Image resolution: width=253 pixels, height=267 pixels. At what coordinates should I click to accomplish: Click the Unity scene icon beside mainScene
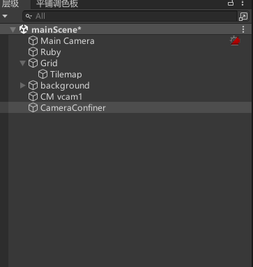24,29
